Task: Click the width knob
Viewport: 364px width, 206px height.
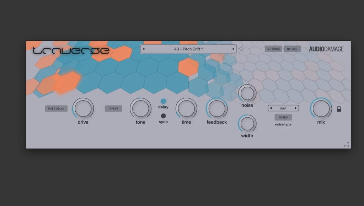Action: (x=247, y=124)
